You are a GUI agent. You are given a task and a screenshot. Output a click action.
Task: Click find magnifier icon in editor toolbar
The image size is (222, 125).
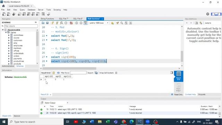[x=122, y=23]
